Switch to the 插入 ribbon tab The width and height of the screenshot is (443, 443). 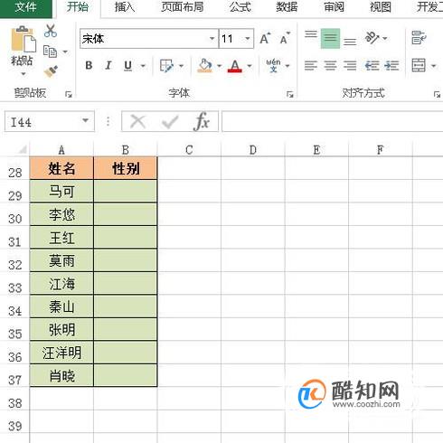(x=125, y=7)
